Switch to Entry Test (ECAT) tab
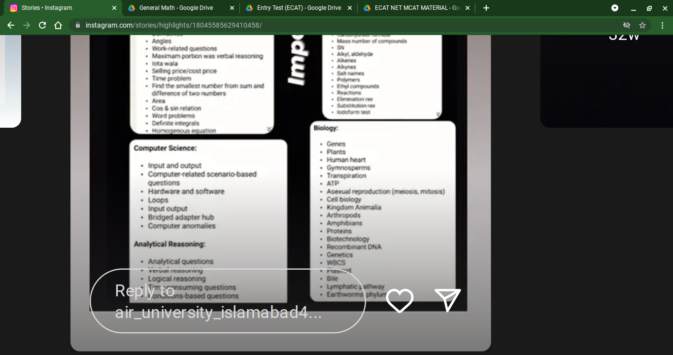This screenshot has width=673, height=355. (x=293, y=8)
